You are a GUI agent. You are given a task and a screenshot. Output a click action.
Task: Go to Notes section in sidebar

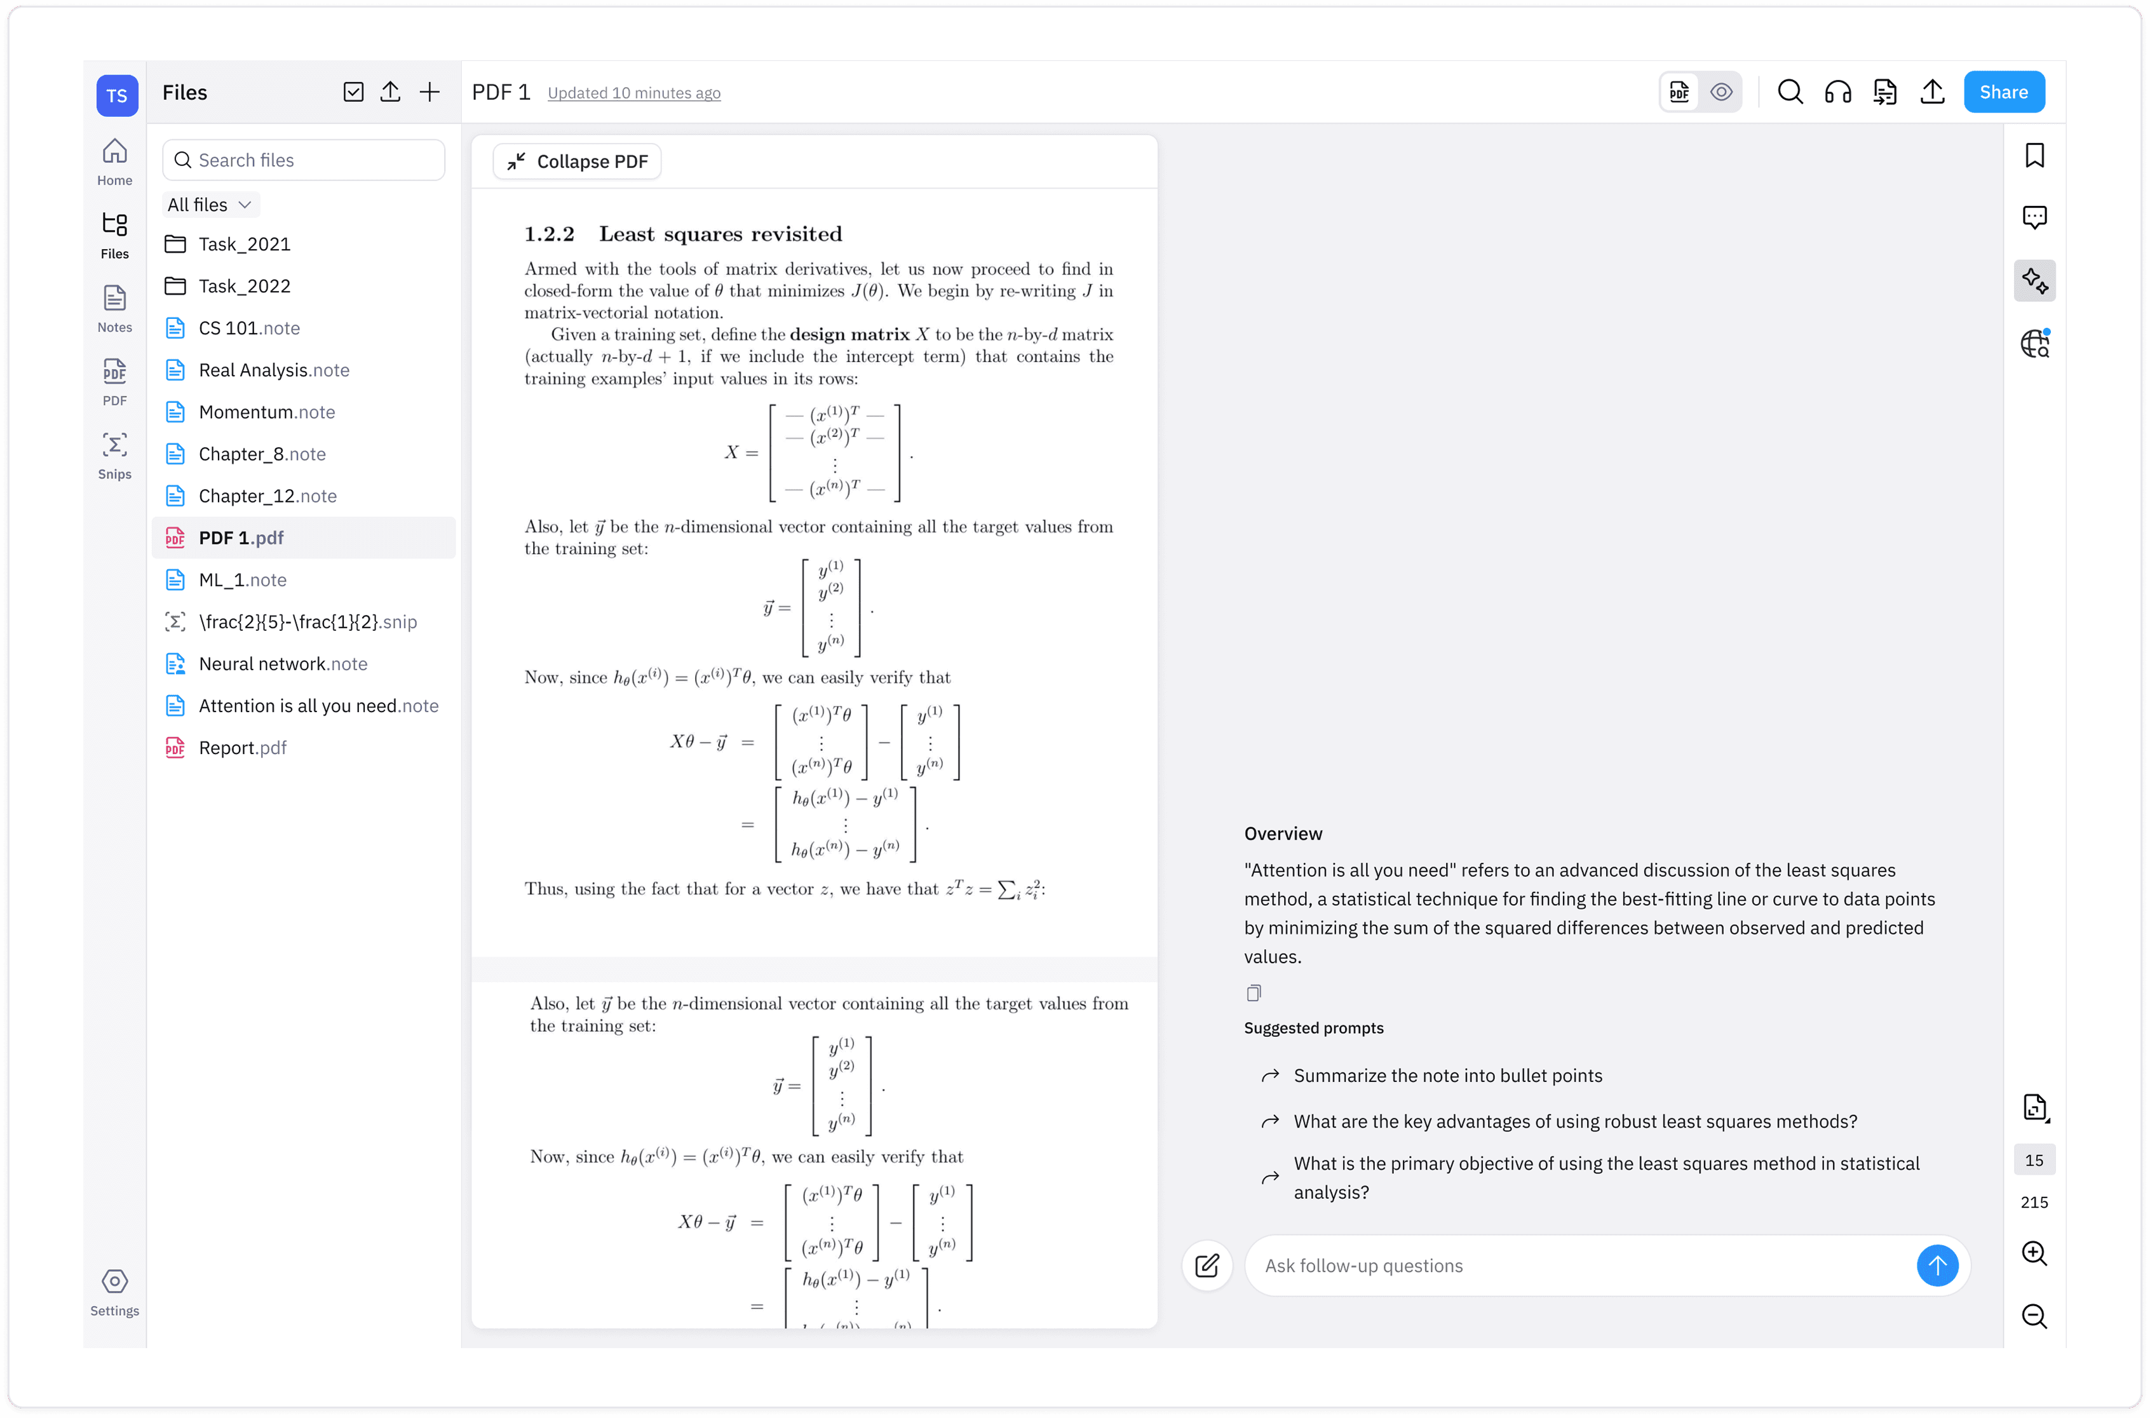coord(115,308)
